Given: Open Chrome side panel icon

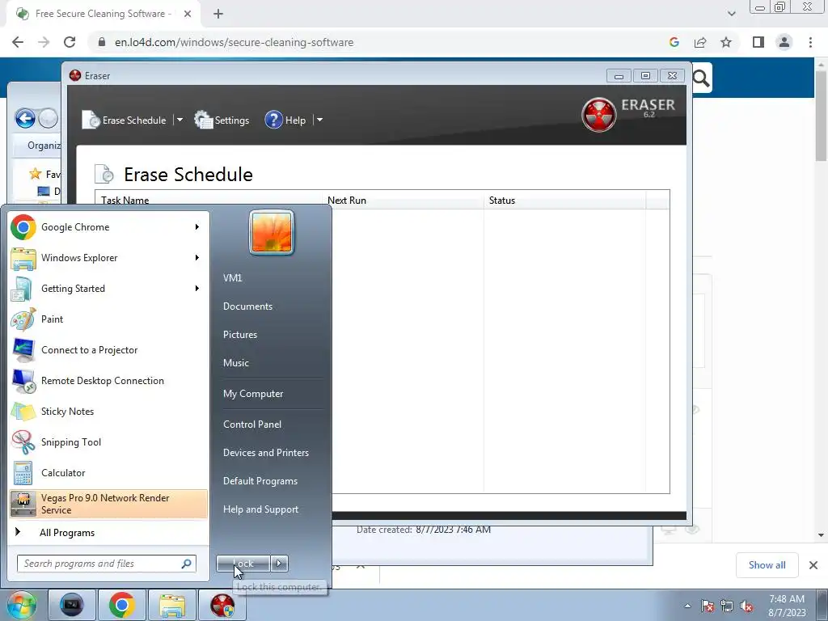Looking at the screenshot, I should click(758, 42).
